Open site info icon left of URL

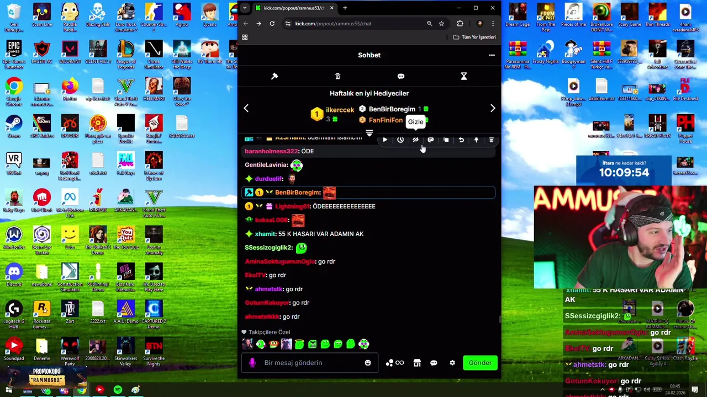[288, 24]
